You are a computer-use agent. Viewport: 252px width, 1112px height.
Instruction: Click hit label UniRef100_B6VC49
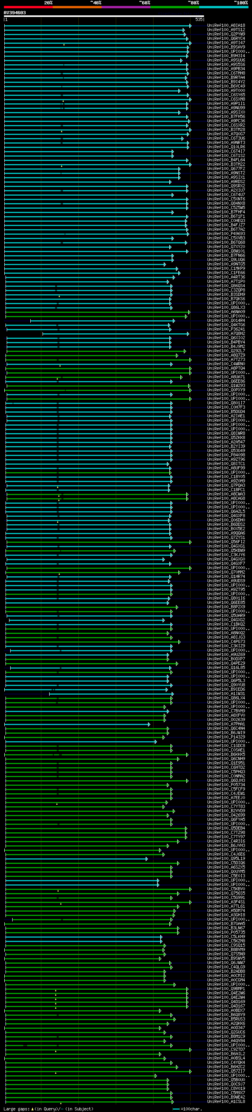pos(226,86)
